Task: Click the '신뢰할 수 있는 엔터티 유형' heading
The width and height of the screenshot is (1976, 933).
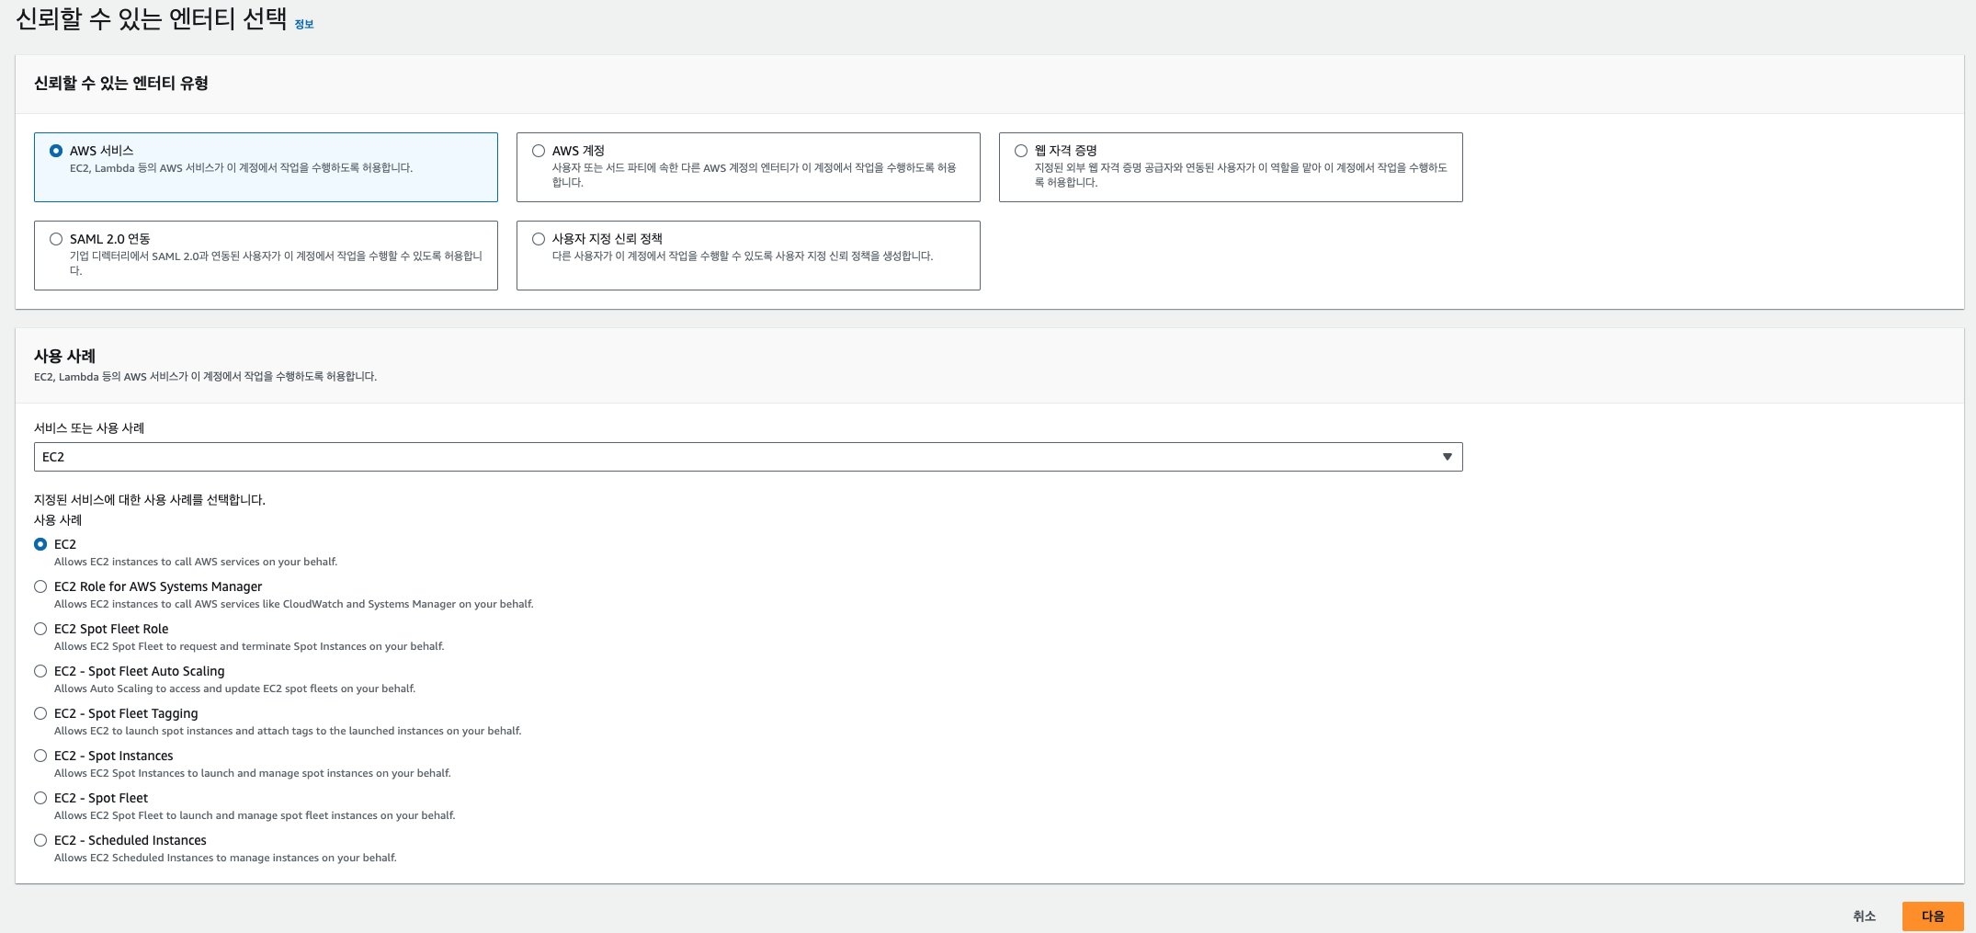Action: [121, 84]
